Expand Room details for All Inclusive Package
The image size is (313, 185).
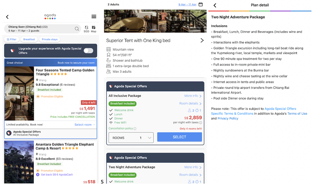click(x=190, y=103)
